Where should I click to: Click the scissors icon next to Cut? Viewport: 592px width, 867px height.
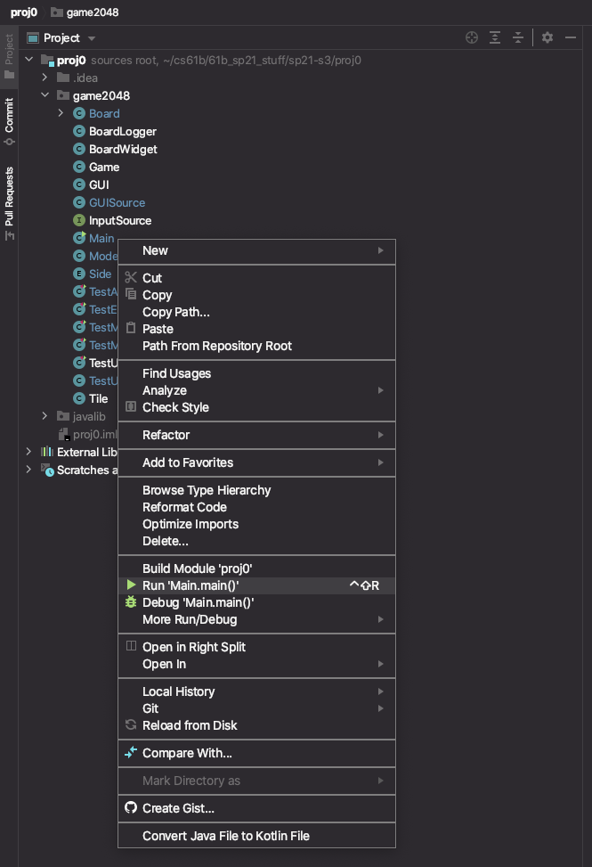(131, 278)
